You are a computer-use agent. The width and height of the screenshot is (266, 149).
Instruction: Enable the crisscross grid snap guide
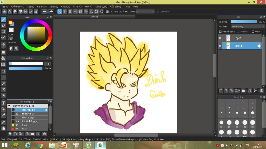click(70, 11)
